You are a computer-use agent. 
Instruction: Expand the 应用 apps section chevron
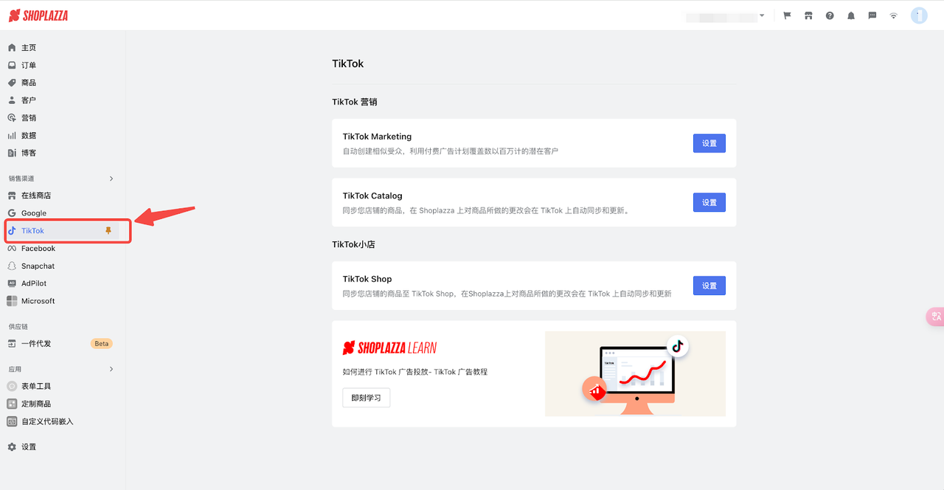[111, 369]
